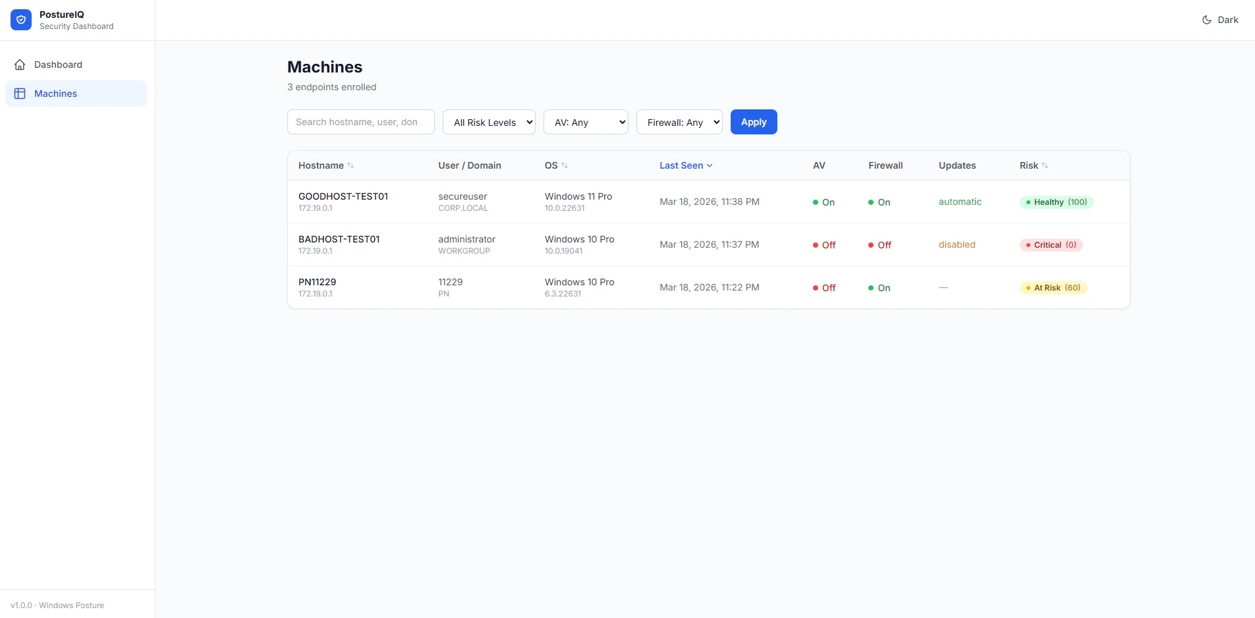The image size is (1255, 618).
Task: Select Machines in the sidebar
Action: point(76,94)
